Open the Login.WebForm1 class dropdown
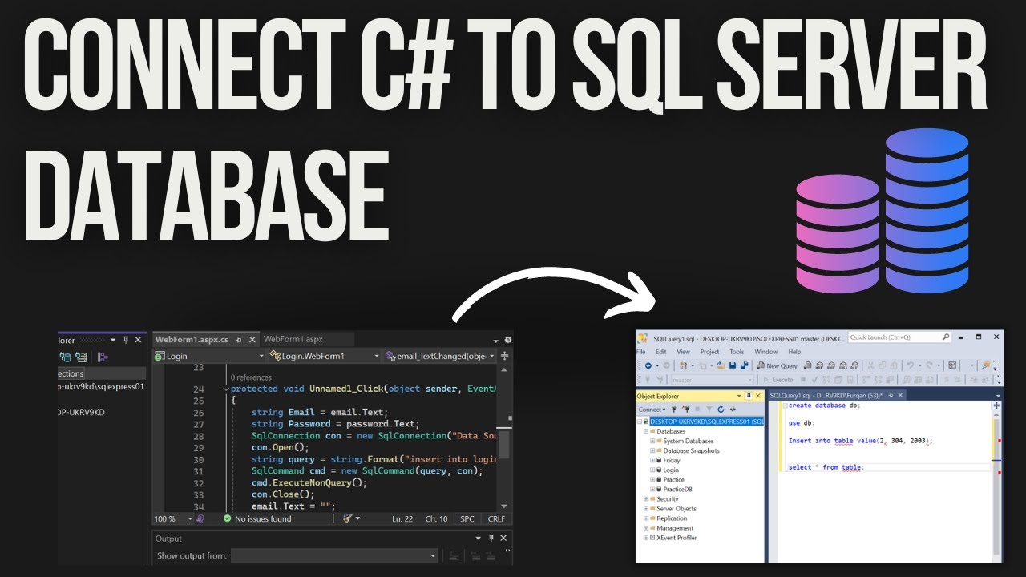The width and height of the screenshot is (1026, 577). [324, 356]
